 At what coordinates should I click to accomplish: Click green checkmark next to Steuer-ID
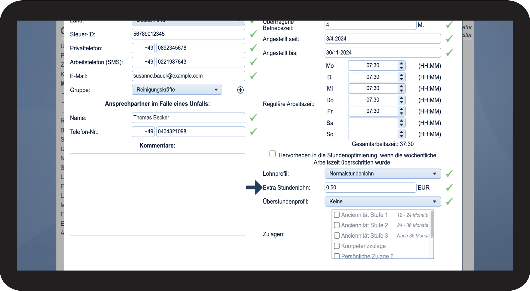[x=253, y=34]
